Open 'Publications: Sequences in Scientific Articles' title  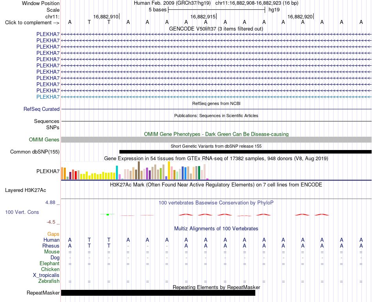point(216,116)
